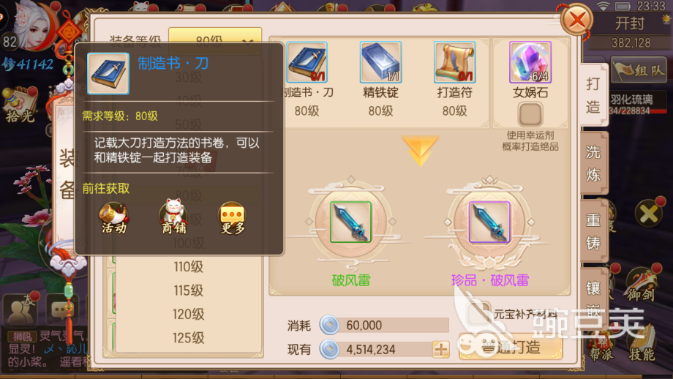The height and width of the screenshot is (379, 673).
Task: Select the 打造符 scroll material icon
Action: [454, 62]
